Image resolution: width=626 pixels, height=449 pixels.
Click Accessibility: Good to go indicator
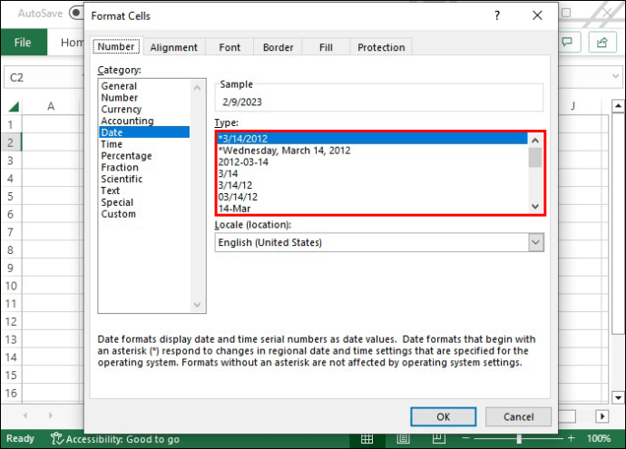(115, 439)
